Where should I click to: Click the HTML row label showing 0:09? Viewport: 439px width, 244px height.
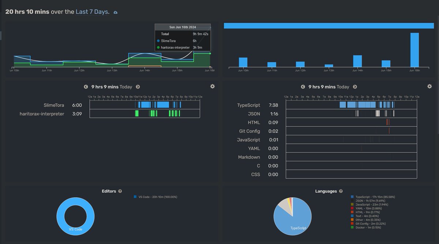(254, 123)
